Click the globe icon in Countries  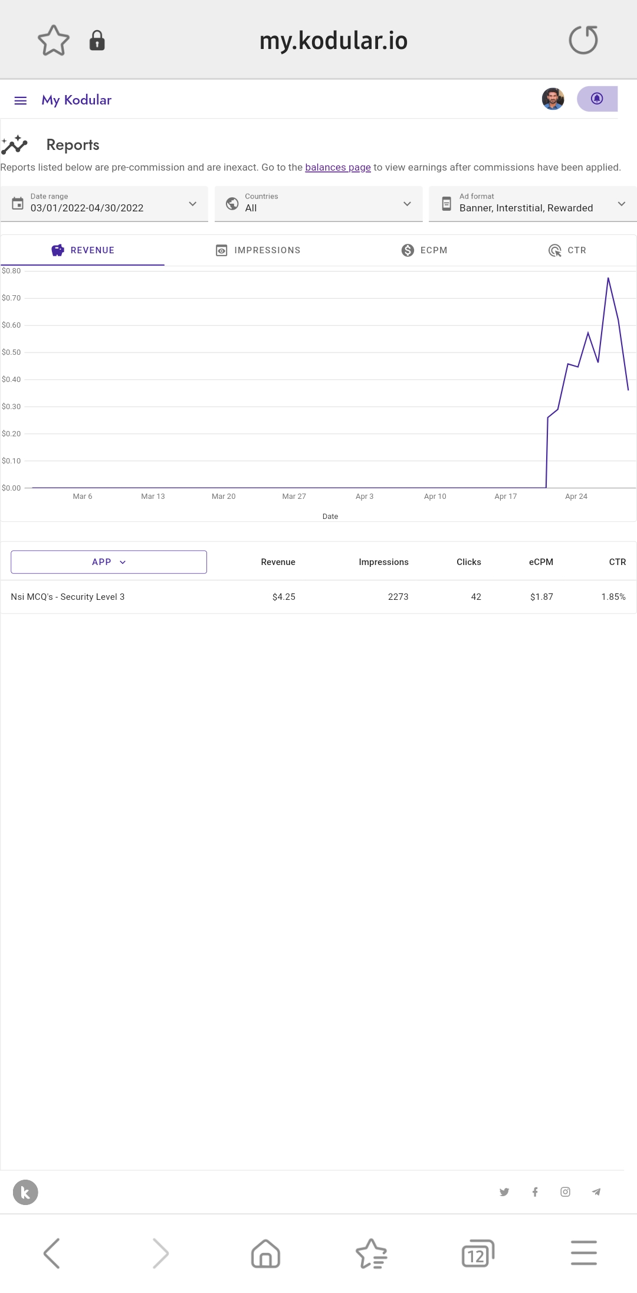pos(232,204)
